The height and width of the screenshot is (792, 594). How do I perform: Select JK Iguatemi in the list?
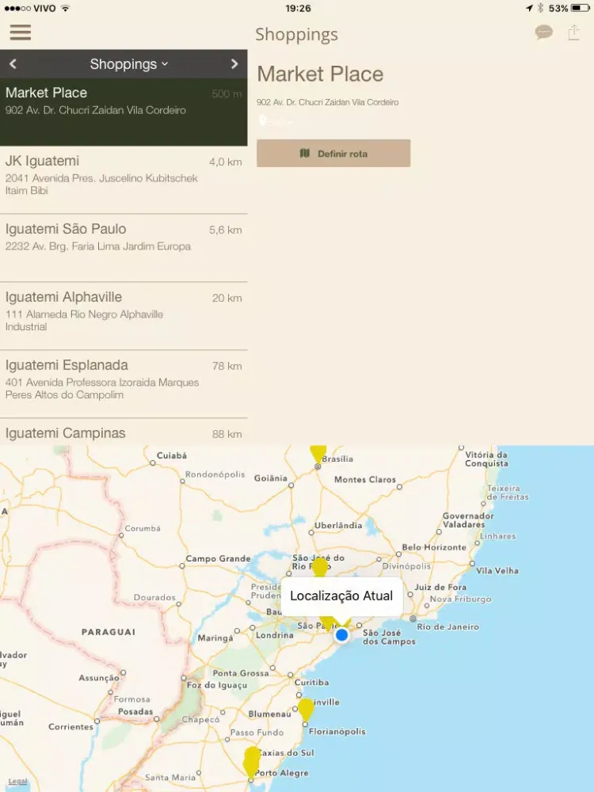124,180
